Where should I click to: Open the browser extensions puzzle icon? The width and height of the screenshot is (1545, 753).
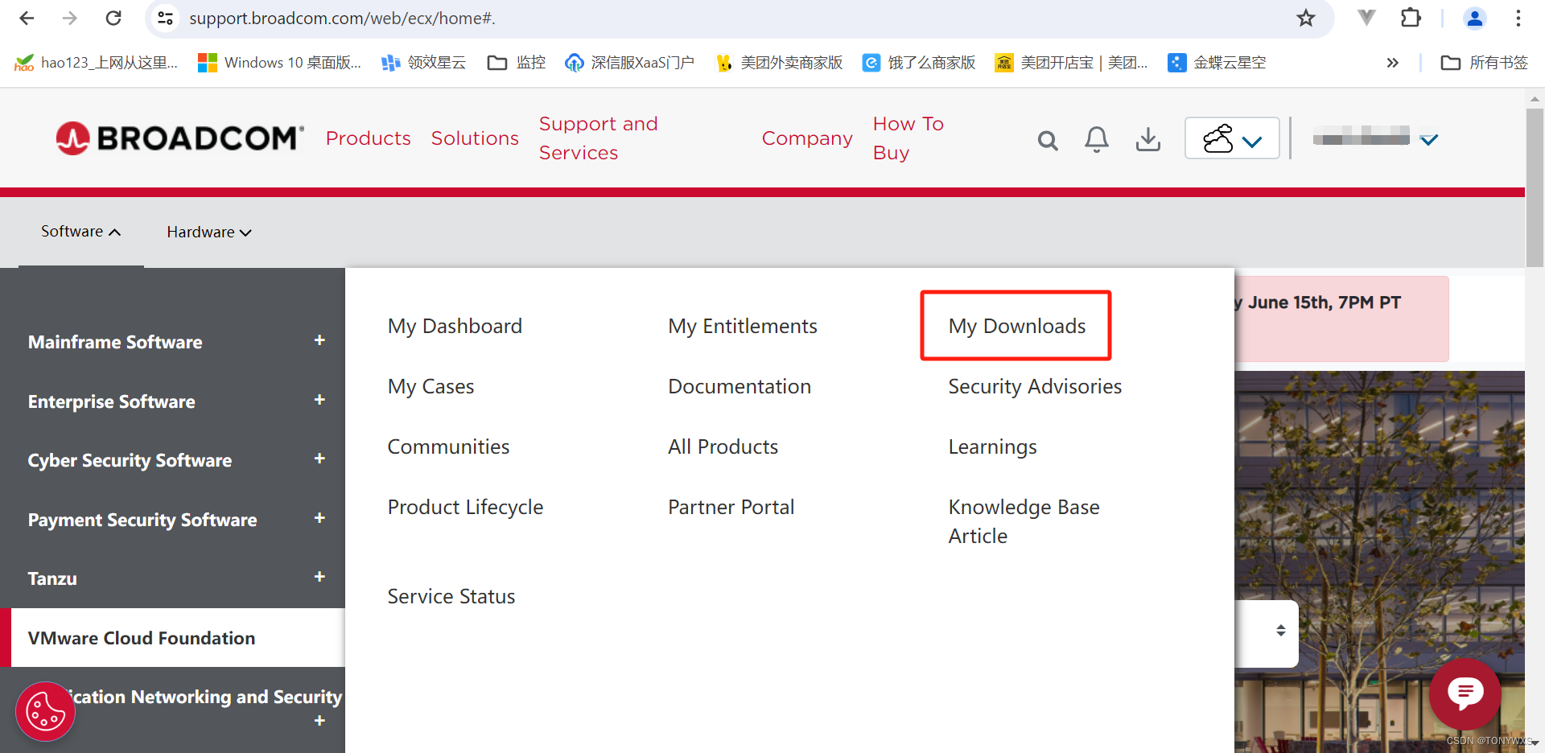(1411, 18)
